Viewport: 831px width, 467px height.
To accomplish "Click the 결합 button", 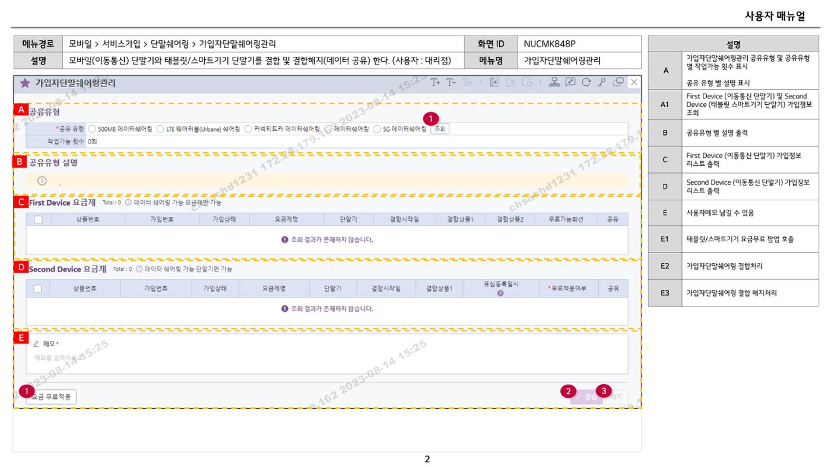I will [586, 397].
